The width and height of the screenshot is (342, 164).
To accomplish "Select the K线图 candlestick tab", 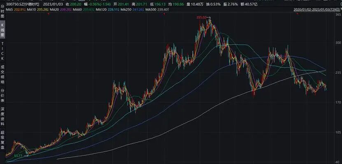I will click(x=2, y=30).
